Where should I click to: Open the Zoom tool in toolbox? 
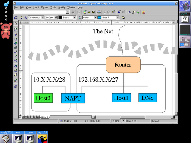click(16, 29)
